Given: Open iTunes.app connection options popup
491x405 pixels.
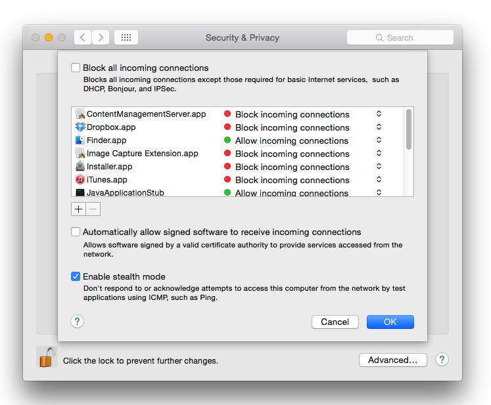Looking at the screenshot, I should 379,180.
